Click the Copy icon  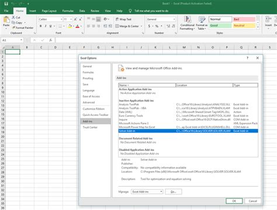pyautogui.click(x=13, y=23)
